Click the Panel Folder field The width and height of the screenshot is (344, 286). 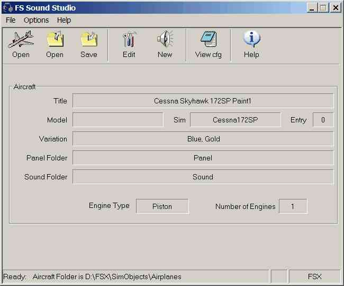point(203,158)
